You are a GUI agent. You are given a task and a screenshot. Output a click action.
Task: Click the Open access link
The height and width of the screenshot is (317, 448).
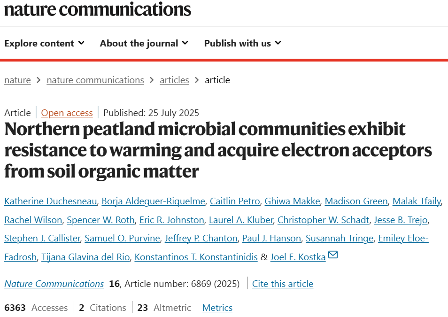(x=67, y=113)
